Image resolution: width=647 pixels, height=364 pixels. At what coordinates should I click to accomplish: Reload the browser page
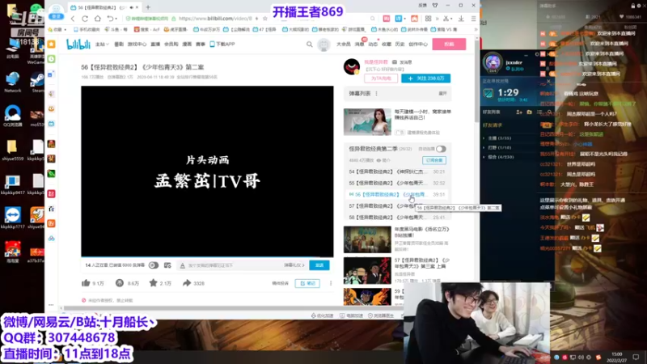pos(85,19)
